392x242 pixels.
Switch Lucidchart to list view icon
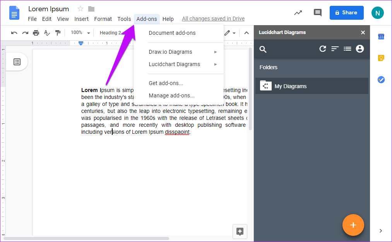coord(347,49)
